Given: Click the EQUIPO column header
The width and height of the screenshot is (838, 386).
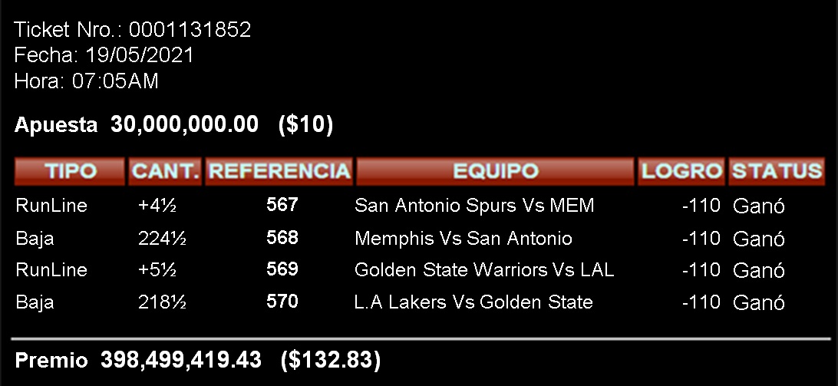Looking at the screenshot, I should tap(495, 171).
